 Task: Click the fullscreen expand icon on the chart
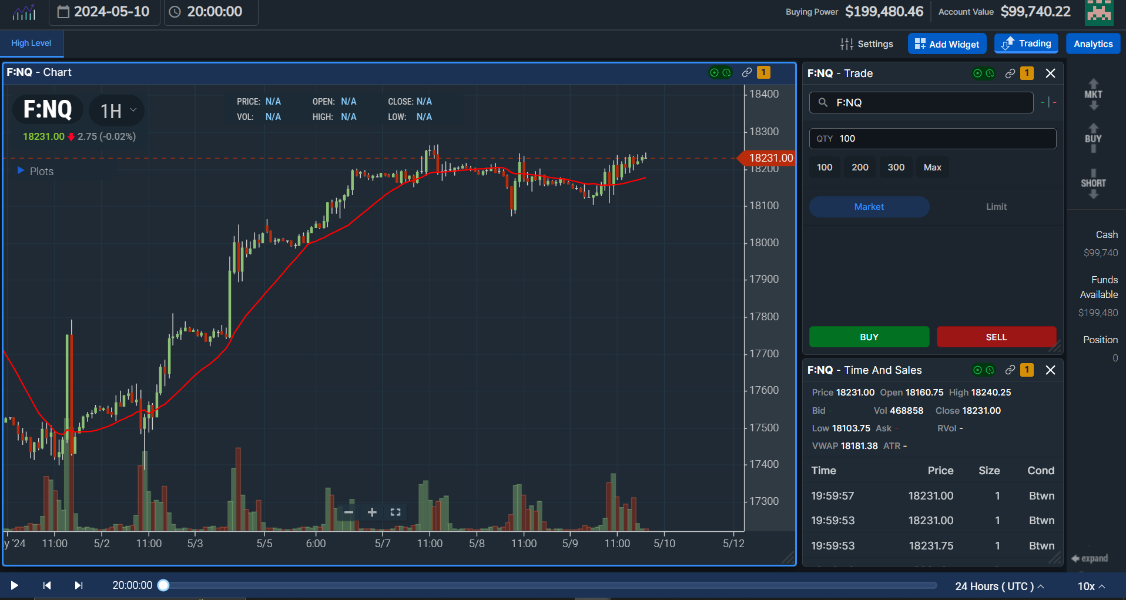394,512
